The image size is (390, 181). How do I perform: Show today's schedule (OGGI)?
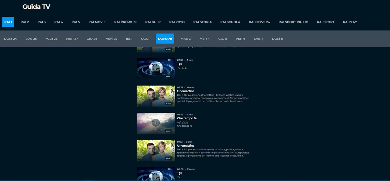tap(145, 39)
